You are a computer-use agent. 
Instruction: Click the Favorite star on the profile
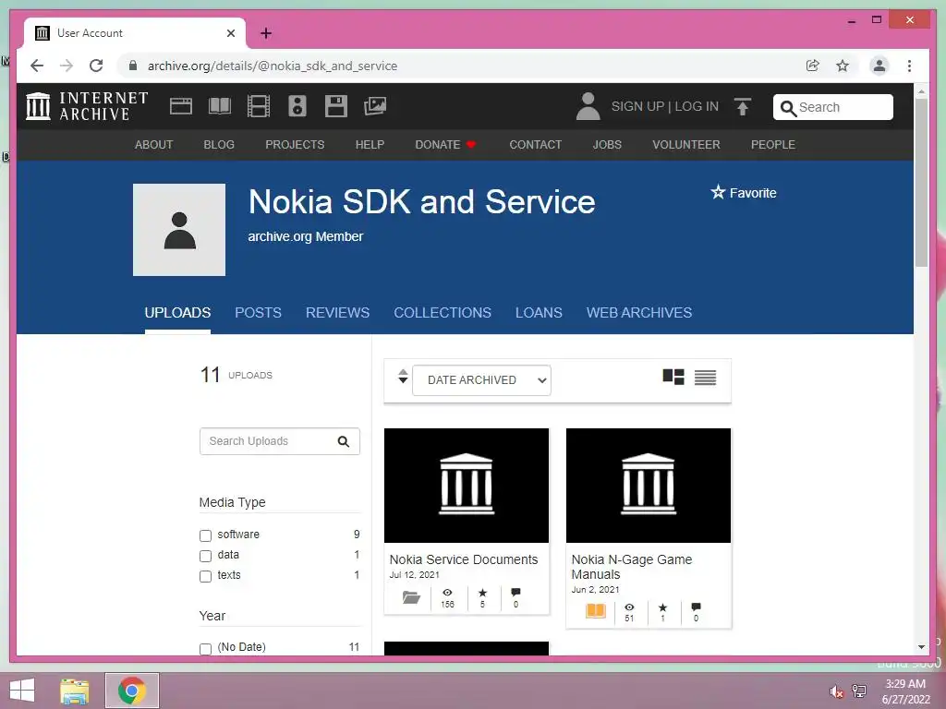tap(718, 192)
